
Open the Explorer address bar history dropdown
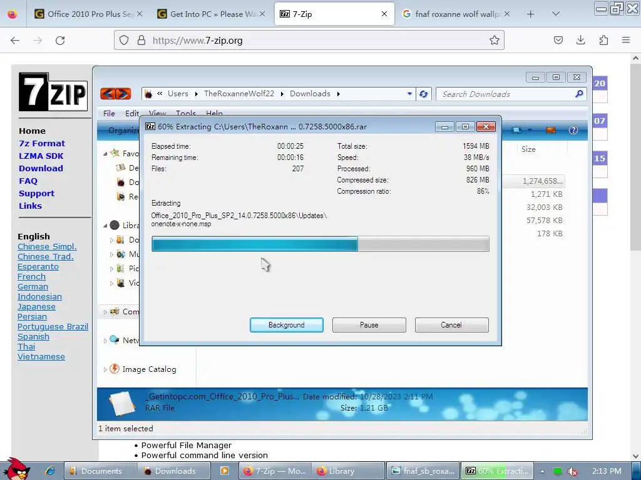(409, 94)
